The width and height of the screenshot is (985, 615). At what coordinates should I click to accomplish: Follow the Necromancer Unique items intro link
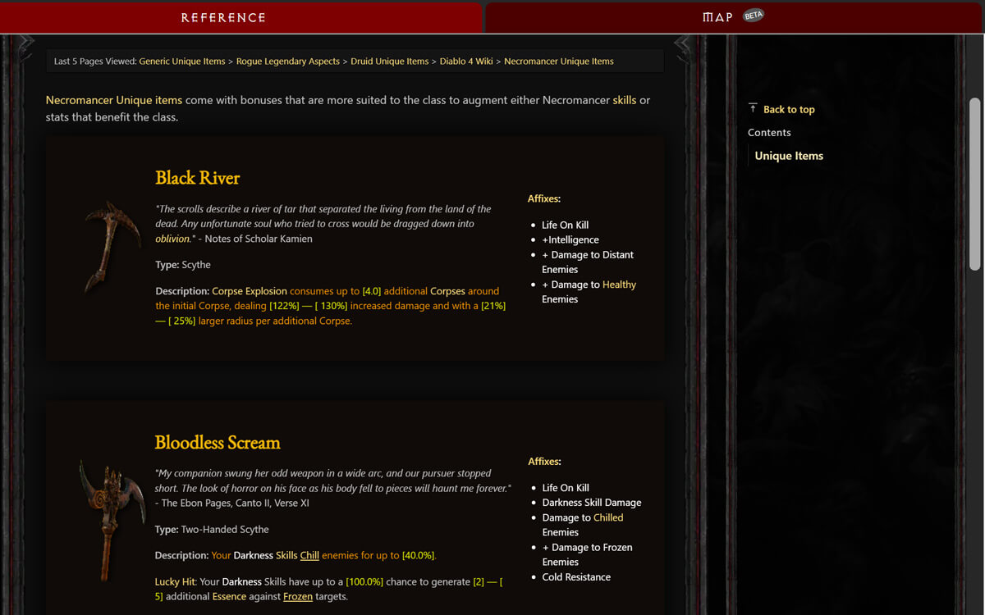coord(114,100)
